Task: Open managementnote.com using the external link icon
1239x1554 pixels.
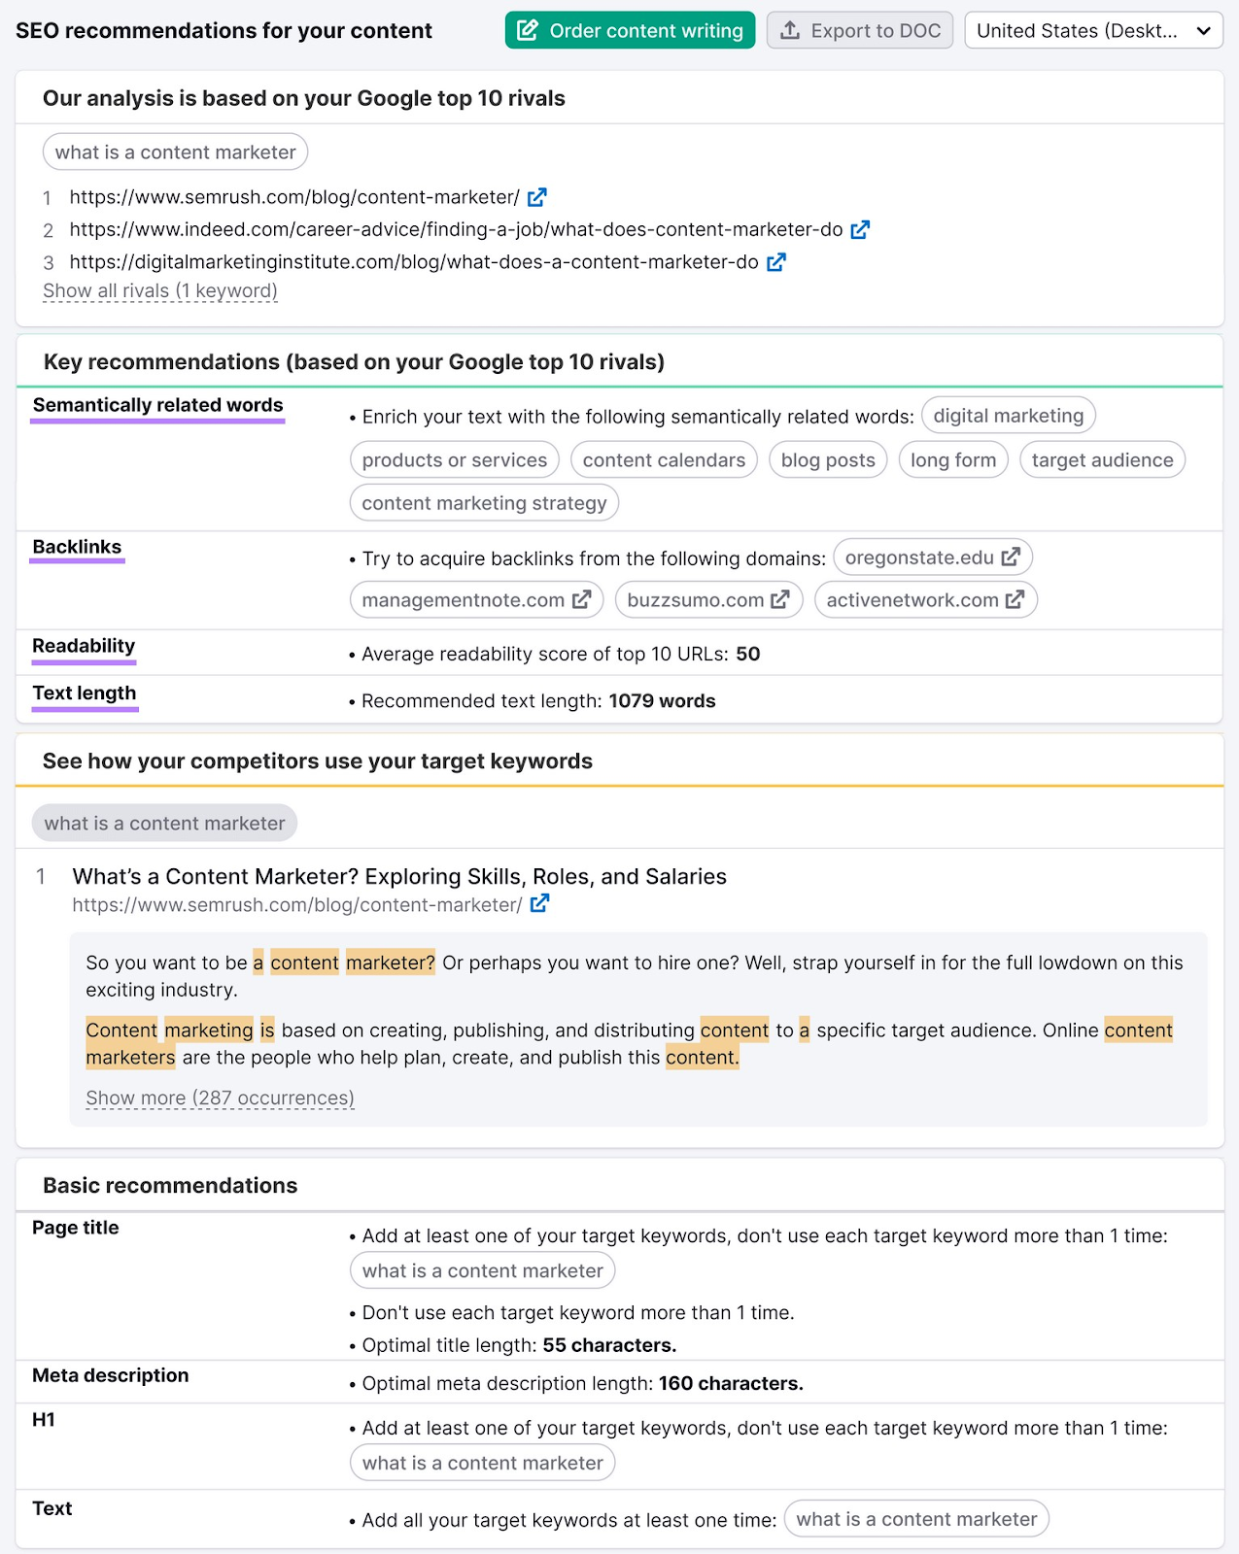Action: tap(580, 599)
